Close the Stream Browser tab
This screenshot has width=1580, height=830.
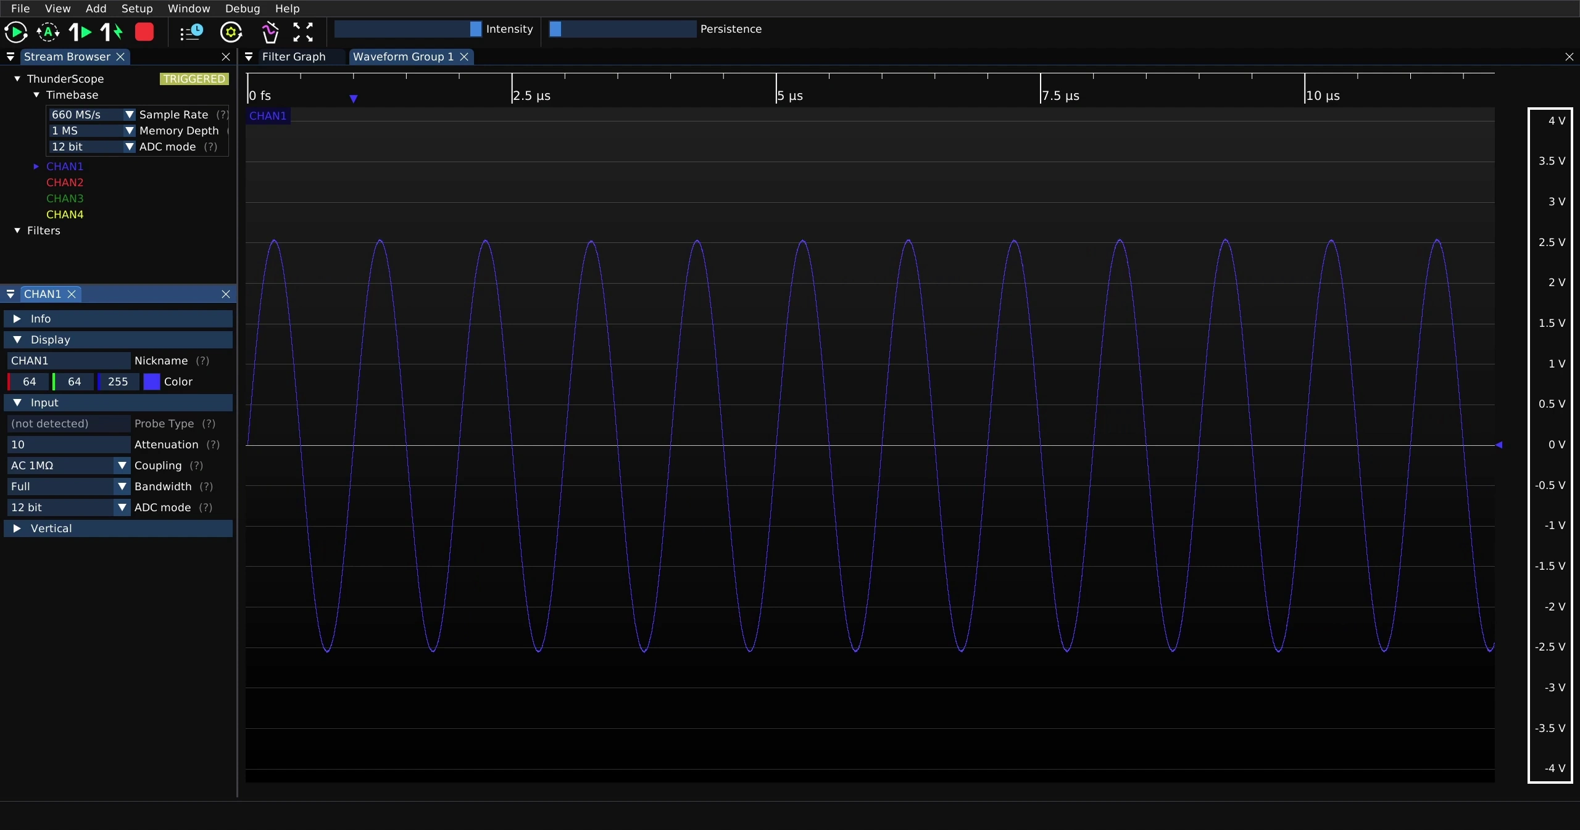(x=120, y=57)
